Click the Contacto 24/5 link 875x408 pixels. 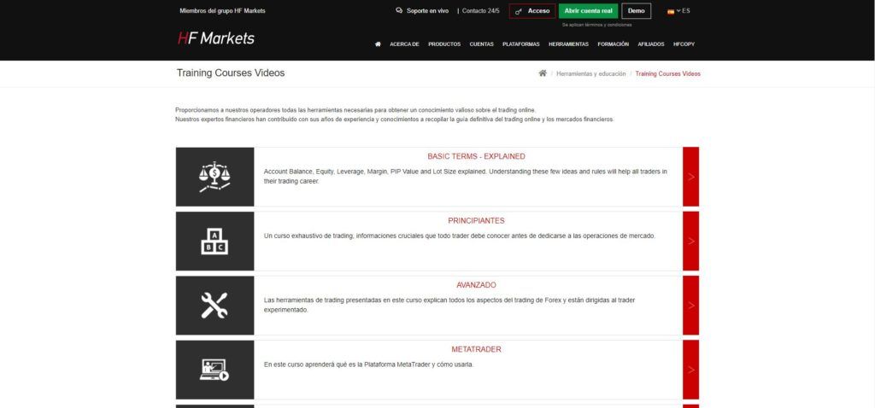tap(480, 10)
